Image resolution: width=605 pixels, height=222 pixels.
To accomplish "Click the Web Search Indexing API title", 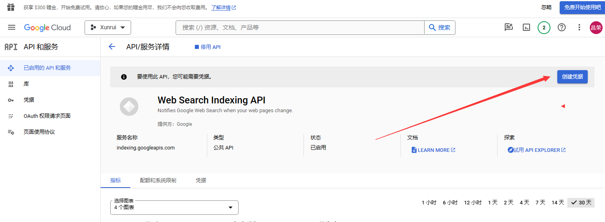I will 211,100.
